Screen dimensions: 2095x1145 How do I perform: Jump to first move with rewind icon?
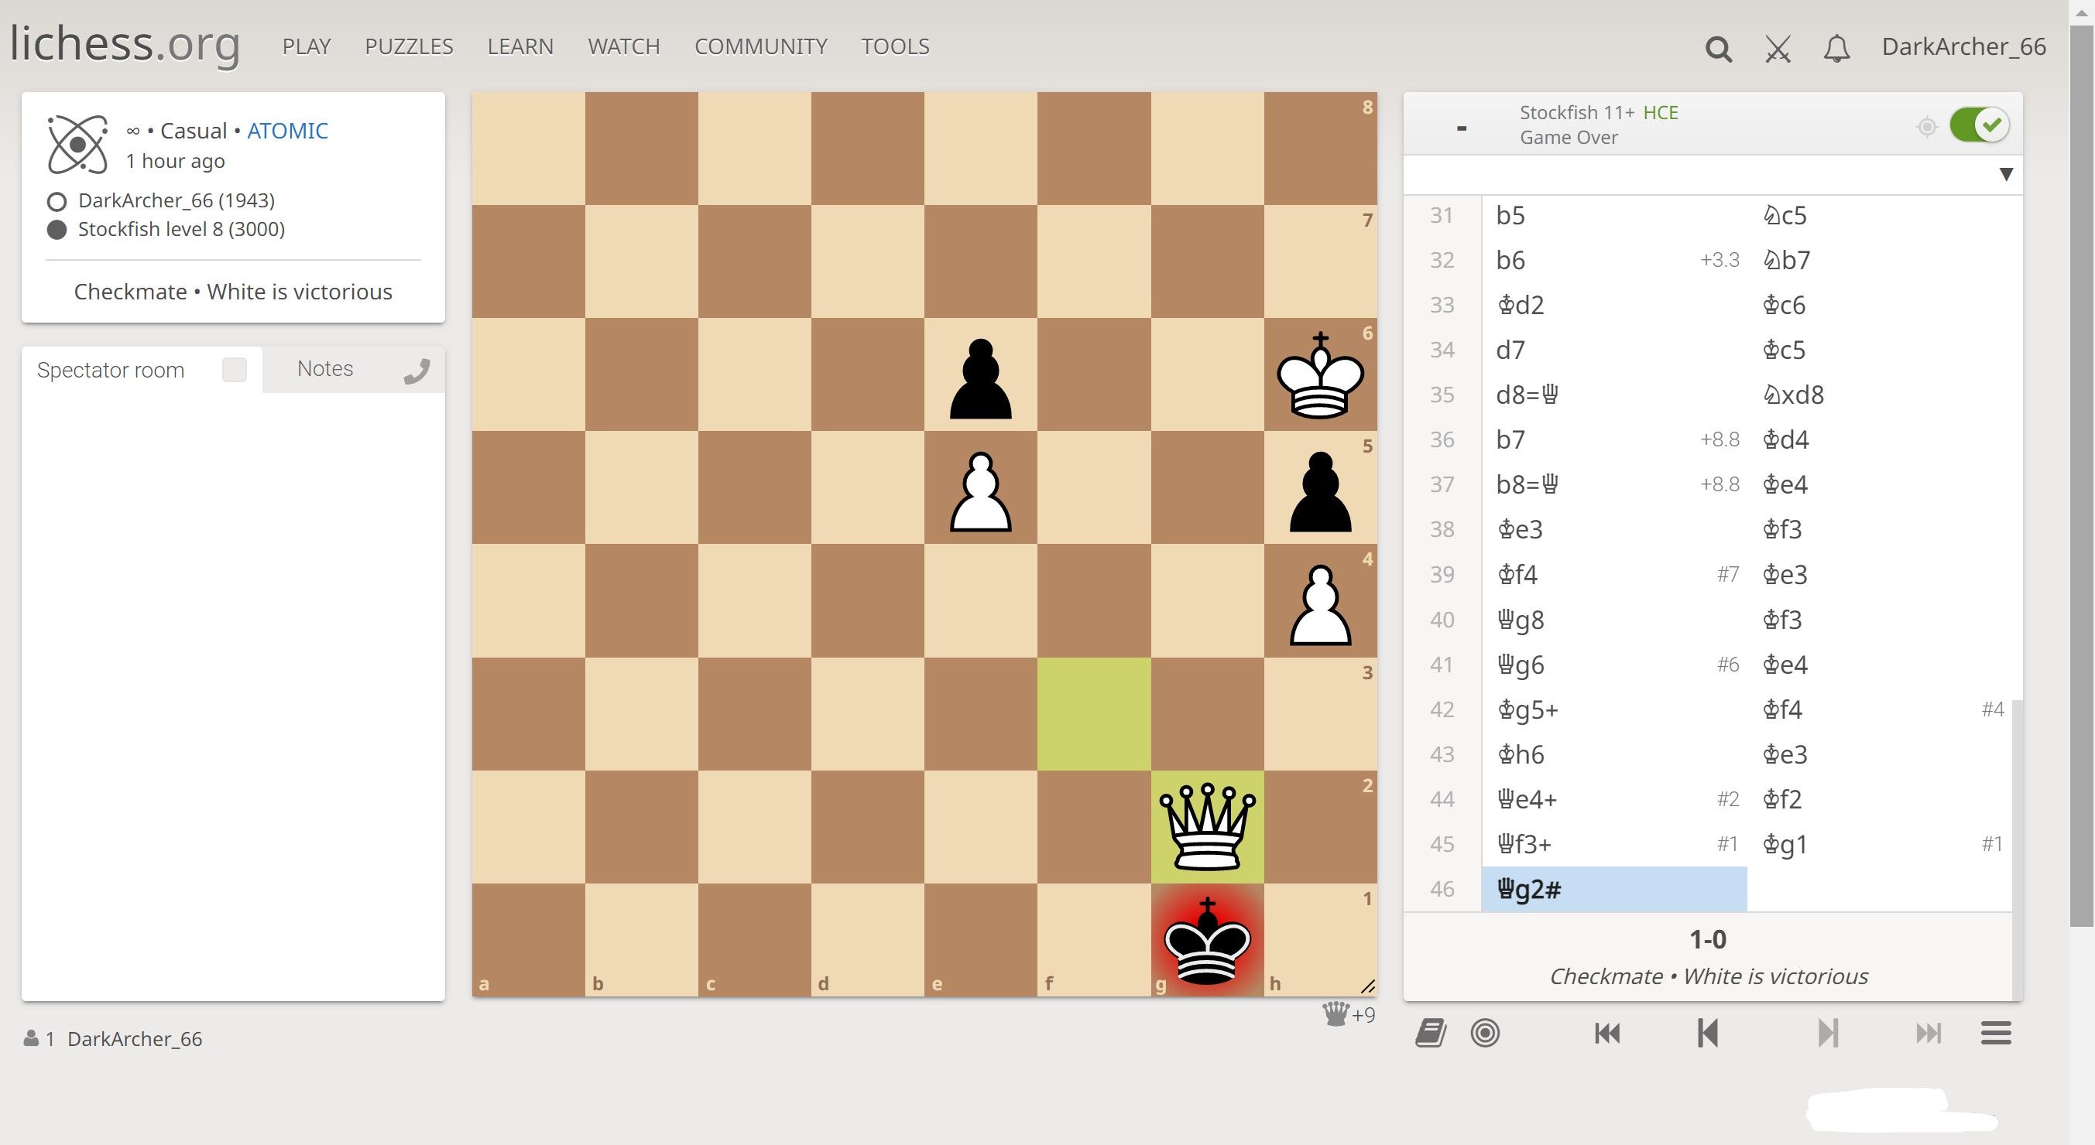tap(1606, 1033)
